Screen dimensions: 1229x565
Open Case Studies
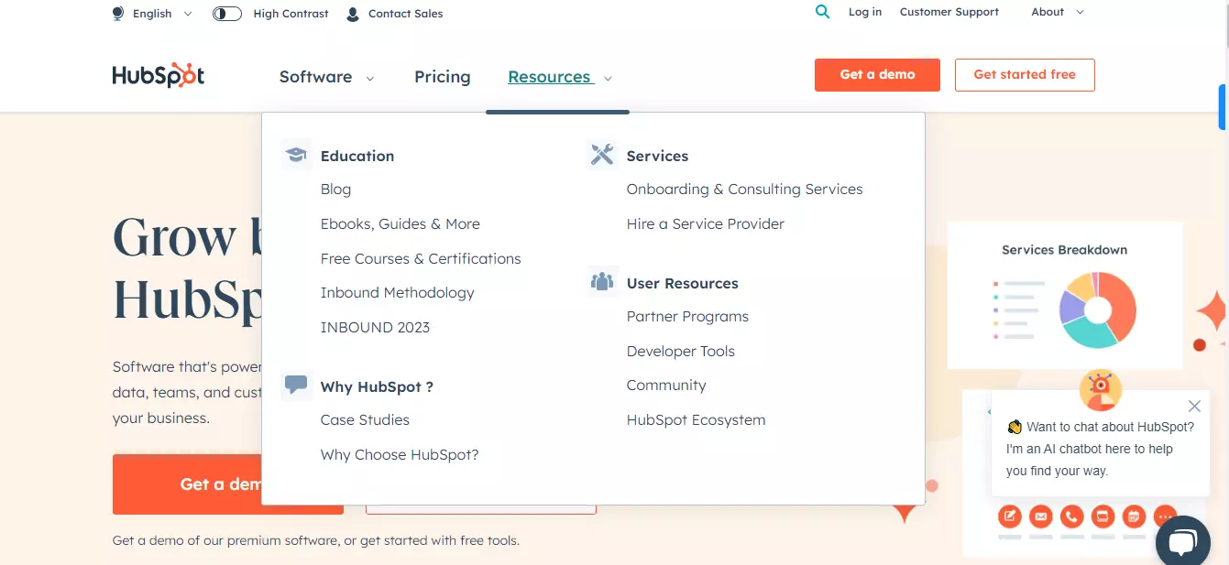(x=365, y=420)
